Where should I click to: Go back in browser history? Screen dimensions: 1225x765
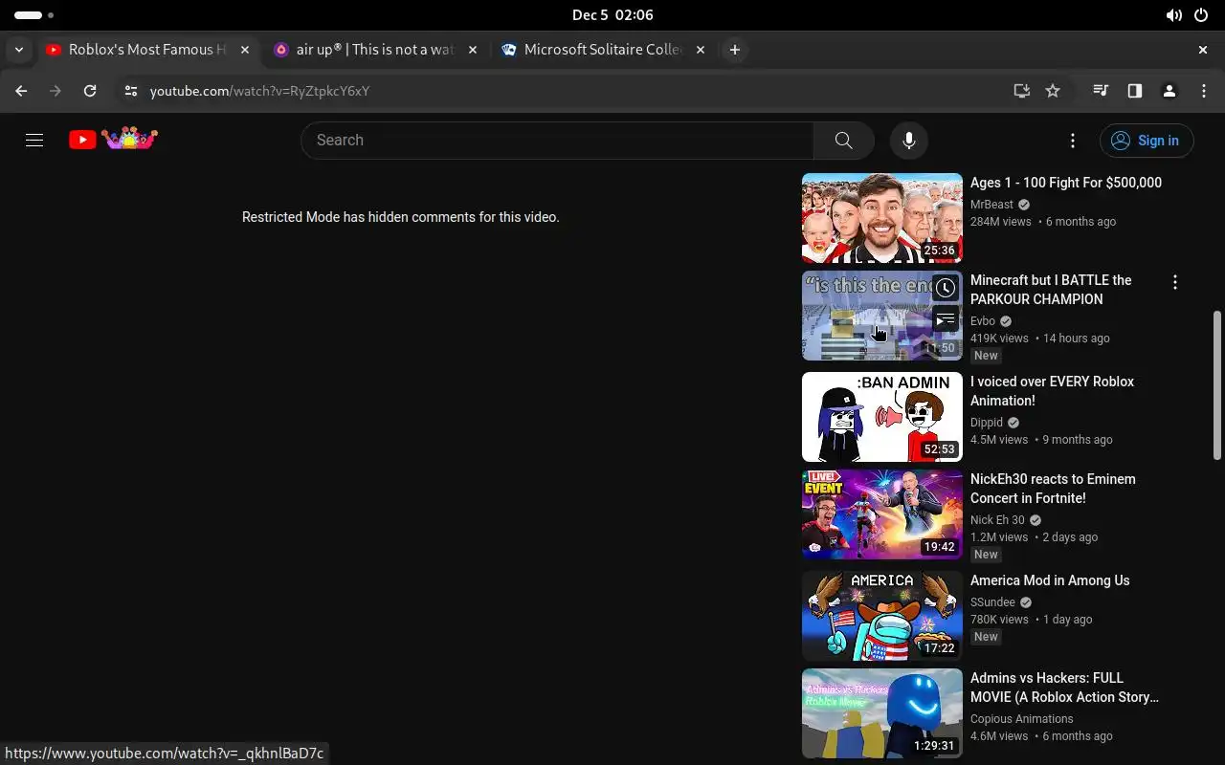pyautogui.click(x=21, y=91)
